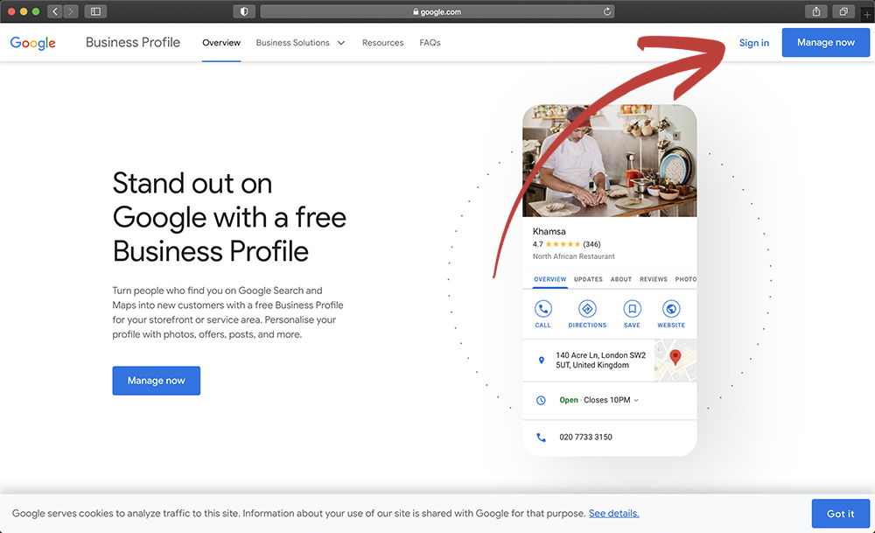Click the Google logo
Screen dimensions: 875x533
coord(33,43)
